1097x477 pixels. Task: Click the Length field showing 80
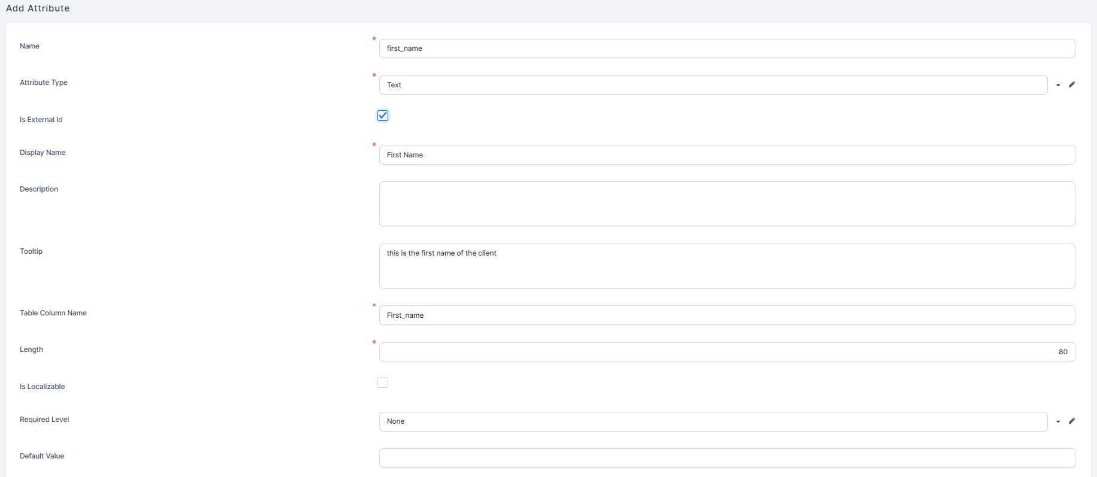(727, 352)
